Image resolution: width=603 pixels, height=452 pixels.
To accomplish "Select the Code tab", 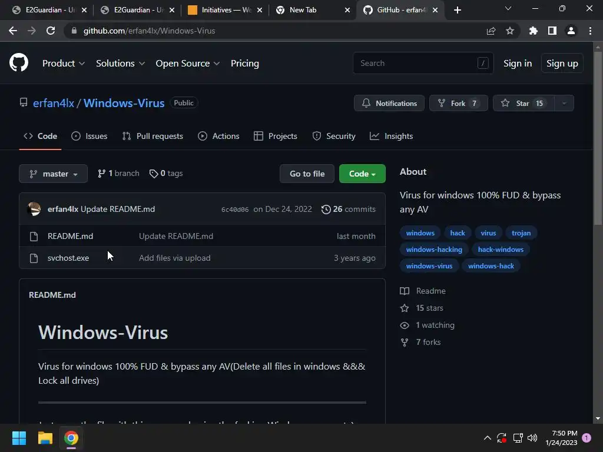I will (41, 136).
